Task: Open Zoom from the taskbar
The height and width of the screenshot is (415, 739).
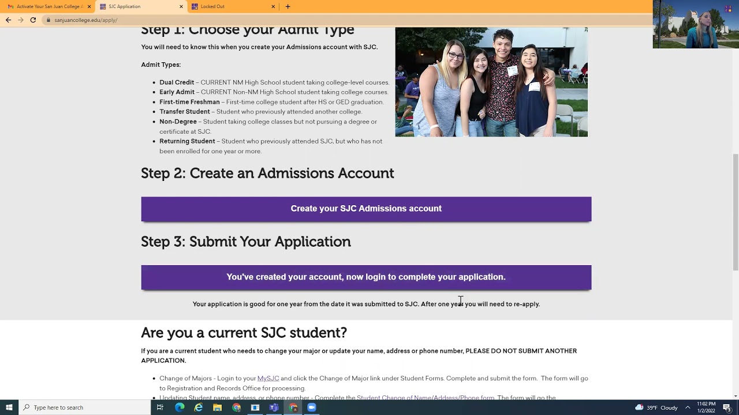Action: 312,408
